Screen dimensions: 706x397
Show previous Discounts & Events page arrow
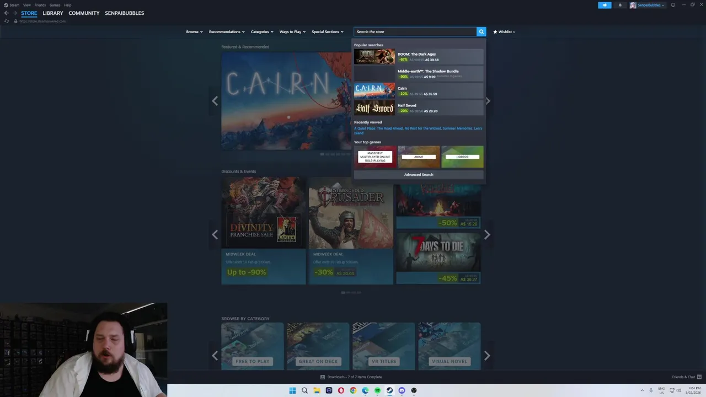(x=215, y=234)
